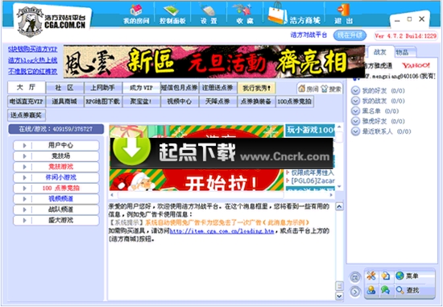The height and width of the screenshot is (307, 443).
Task: Expand 盛大游戏 entry
Action: pos(56,221)
